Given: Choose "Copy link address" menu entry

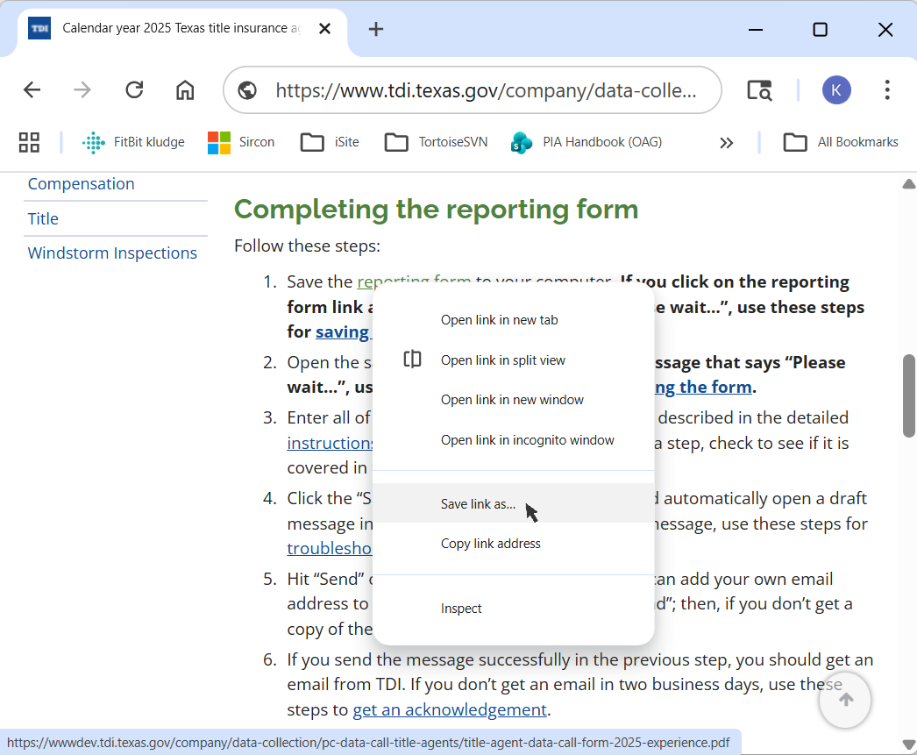Looking at the screenshot, I should pyautogui.click(x=490, y=544).
